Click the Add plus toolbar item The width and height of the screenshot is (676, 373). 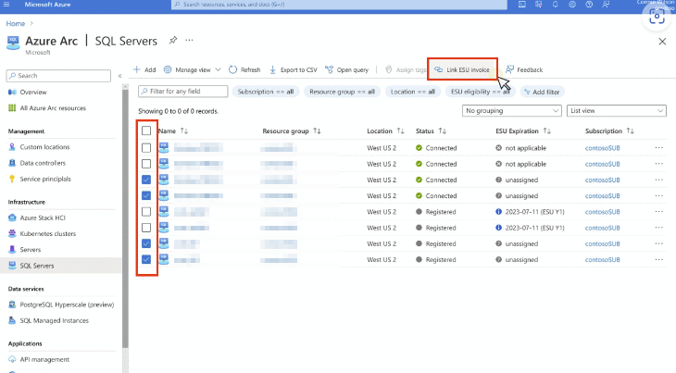point(144,69)
